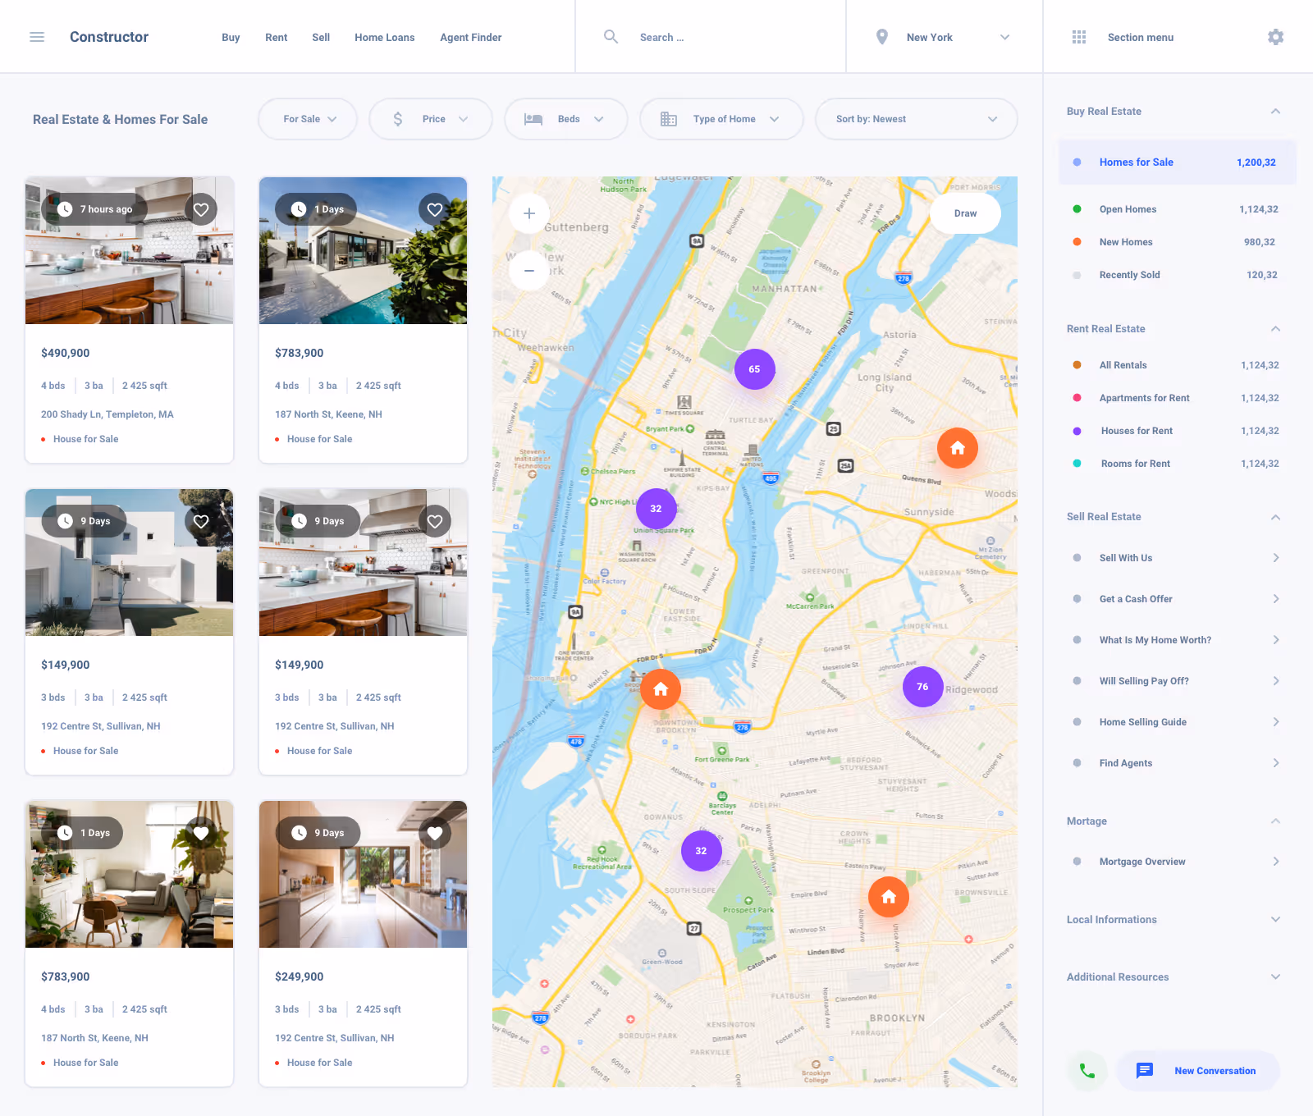Favorite the $490,900 listing with heart icon
Viewport: 1313px width, 1116px height.
pyautogui.click(x=201, y=209)
